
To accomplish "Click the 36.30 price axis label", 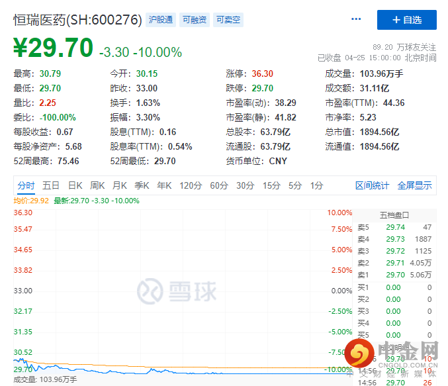I will click(x=23, y=213).
